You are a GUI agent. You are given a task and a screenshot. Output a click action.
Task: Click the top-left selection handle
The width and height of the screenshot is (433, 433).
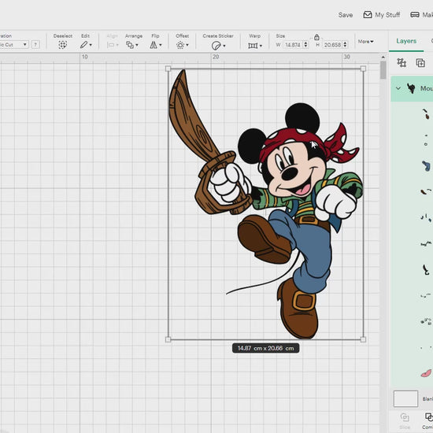pos(168,68)
